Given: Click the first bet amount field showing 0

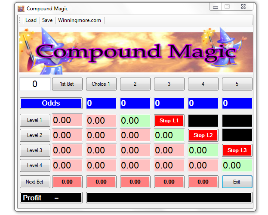Looking at the screenshot, I should tap(35, 84).
